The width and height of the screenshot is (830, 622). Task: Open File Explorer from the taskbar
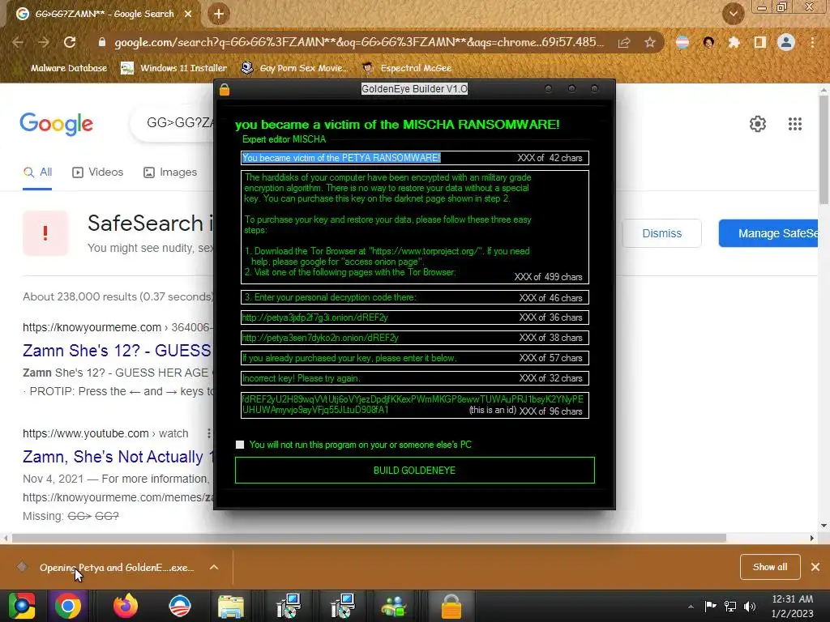pos(231,606)
